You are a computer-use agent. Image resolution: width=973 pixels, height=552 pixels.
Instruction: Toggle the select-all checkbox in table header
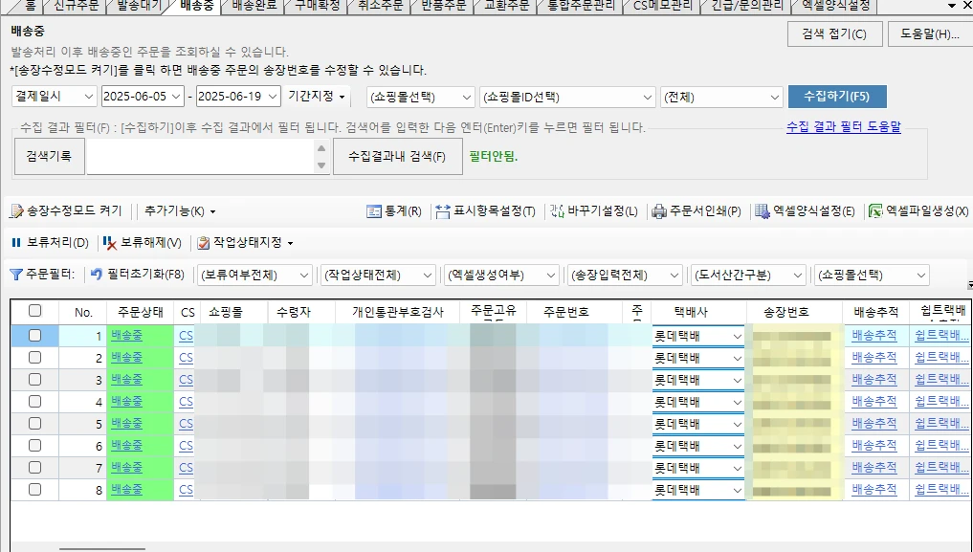37,310
